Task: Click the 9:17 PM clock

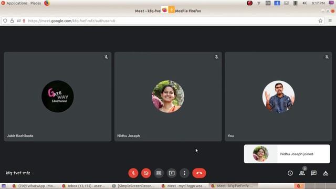Action: click(318, 3)
